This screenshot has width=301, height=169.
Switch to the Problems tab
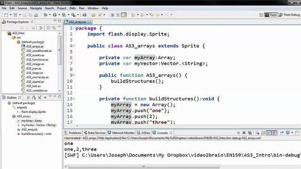click(73, 133)
